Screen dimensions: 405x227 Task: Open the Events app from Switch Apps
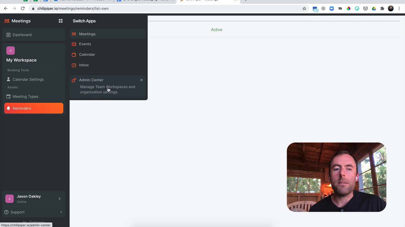point(85,44)
